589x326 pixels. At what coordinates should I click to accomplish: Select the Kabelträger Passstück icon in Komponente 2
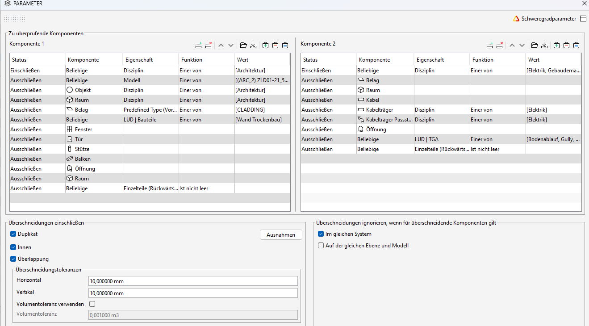[x=361, y=120]
